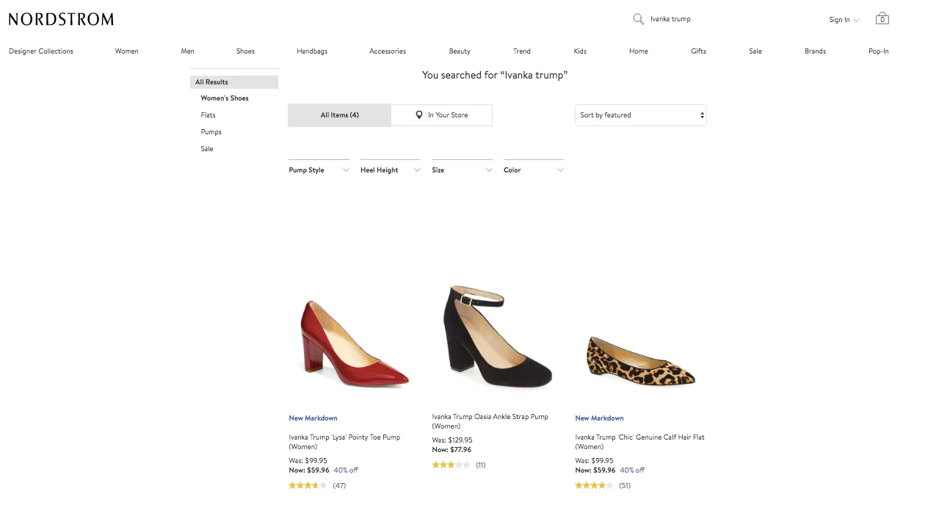Click the search magnifying glass icon
Image resolution: width=950 pixels, height=513 pixels.
click(638, 19)
